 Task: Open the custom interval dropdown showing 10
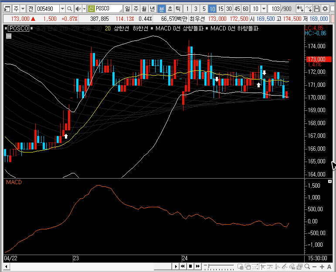[264, 9]
